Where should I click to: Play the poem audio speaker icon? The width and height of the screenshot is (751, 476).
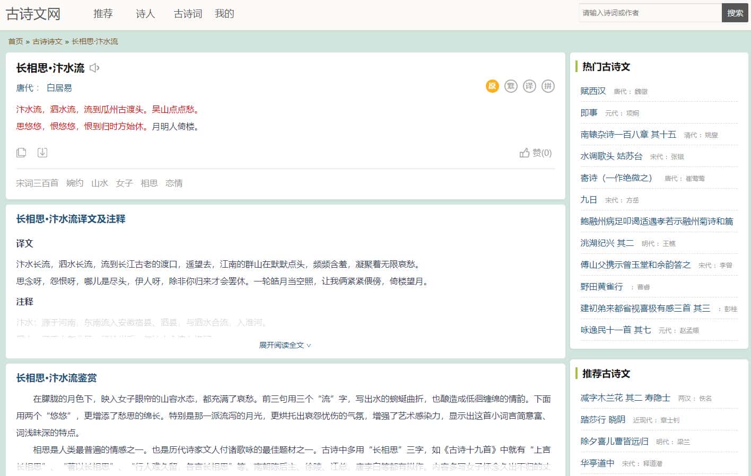[94, 68]
